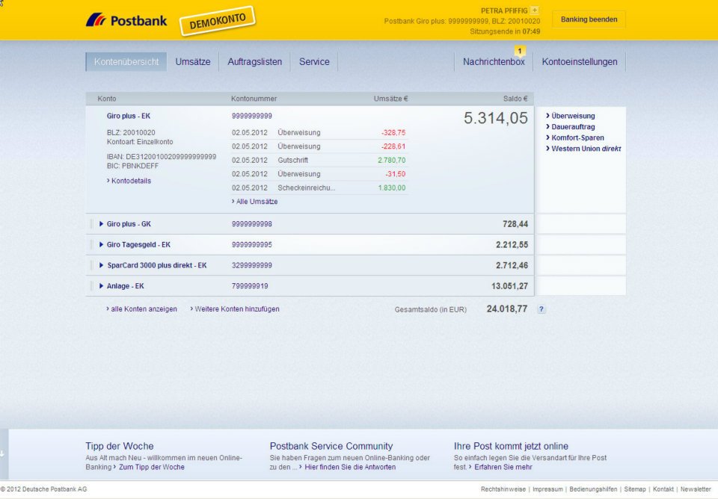Screen dimensions: 718x499
Task: Click the Postbank logo
Action: (126, 21)
